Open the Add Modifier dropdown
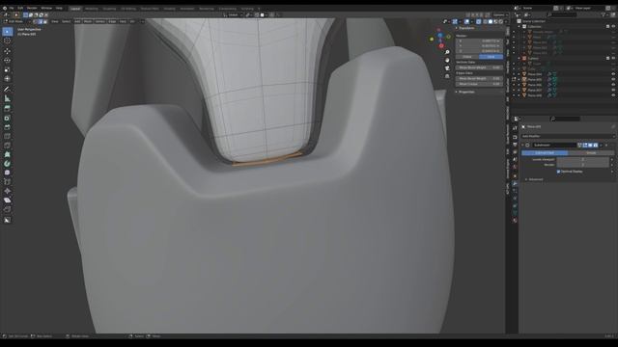This screenshot has height=347, width=618. [568, 136]
